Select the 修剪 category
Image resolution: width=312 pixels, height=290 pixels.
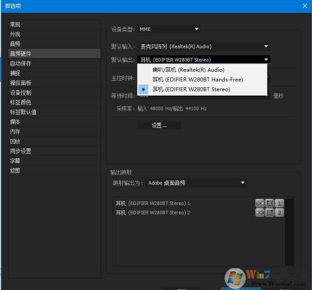54,170
